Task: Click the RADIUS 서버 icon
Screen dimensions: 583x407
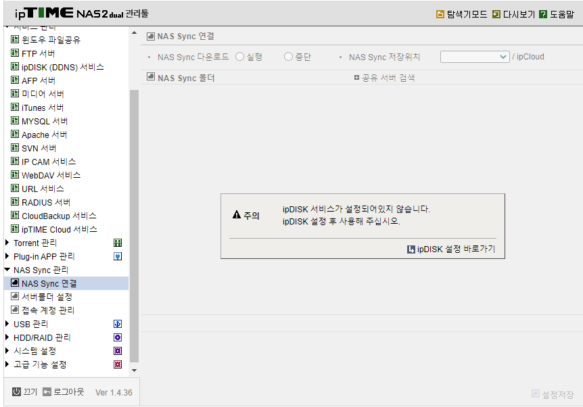Action: pyautogui.click(x=15, y=201)
